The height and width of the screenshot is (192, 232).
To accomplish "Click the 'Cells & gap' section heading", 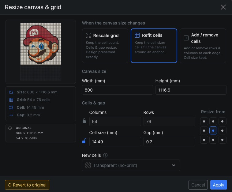I will pos(94,103).
